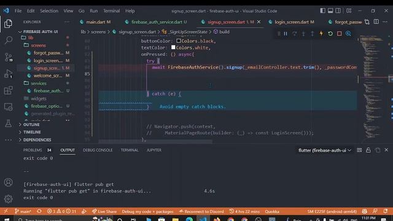Open the Edit menu

tap(31, 11)
